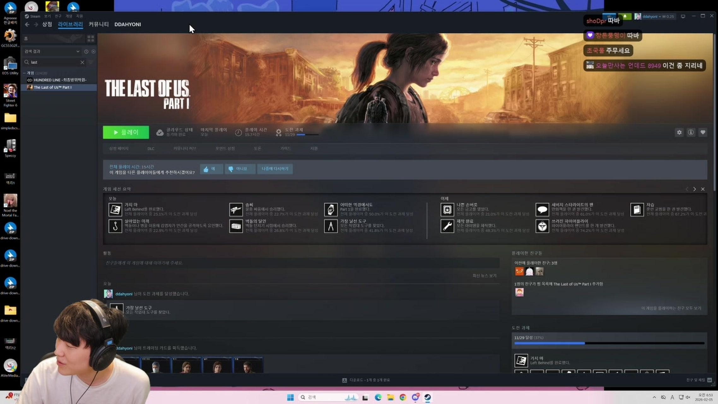Click the thumbs-up Yes recommend button
This screenshot has height=404, width=718.
(x=211, y=169)
